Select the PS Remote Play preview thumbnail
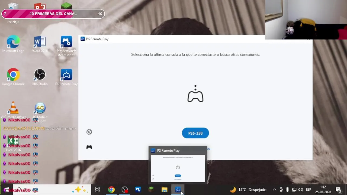This screenshot has height=195, width=347. (x=178, y=165)
